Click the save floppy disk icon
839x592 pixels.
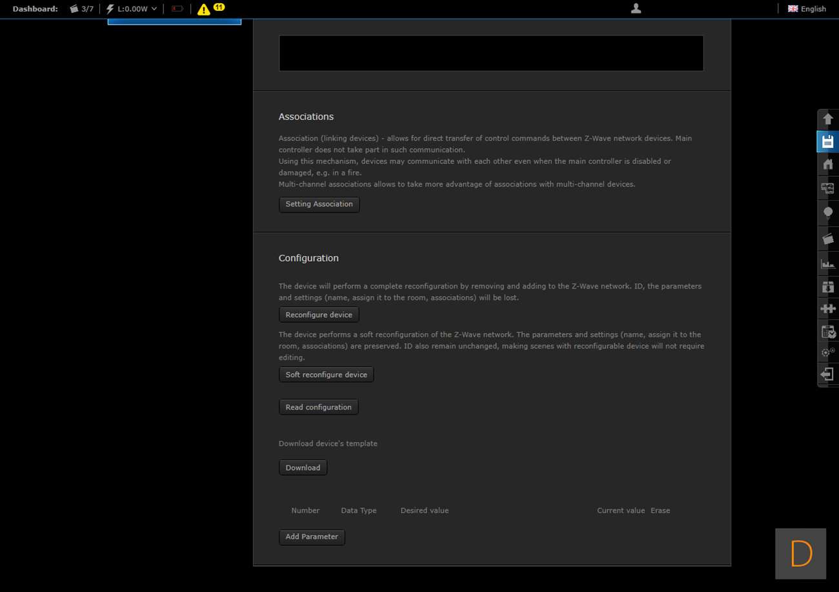pos(828,141)
